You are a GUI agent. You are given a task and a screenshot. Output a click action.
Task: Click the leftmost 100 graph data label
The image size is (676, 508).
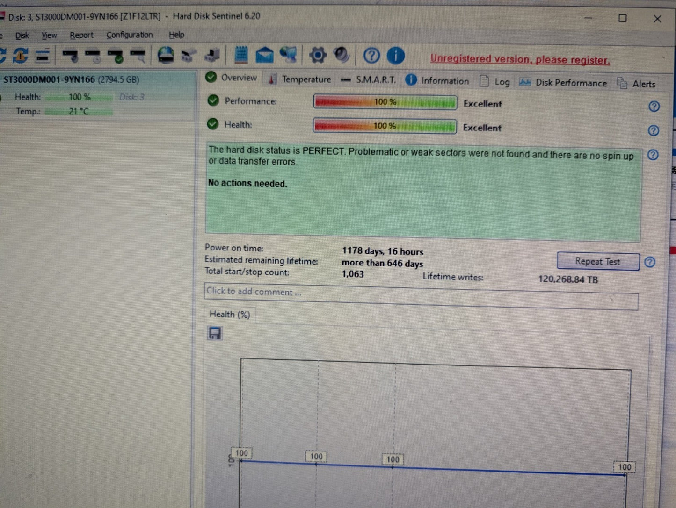coord(241,453)
